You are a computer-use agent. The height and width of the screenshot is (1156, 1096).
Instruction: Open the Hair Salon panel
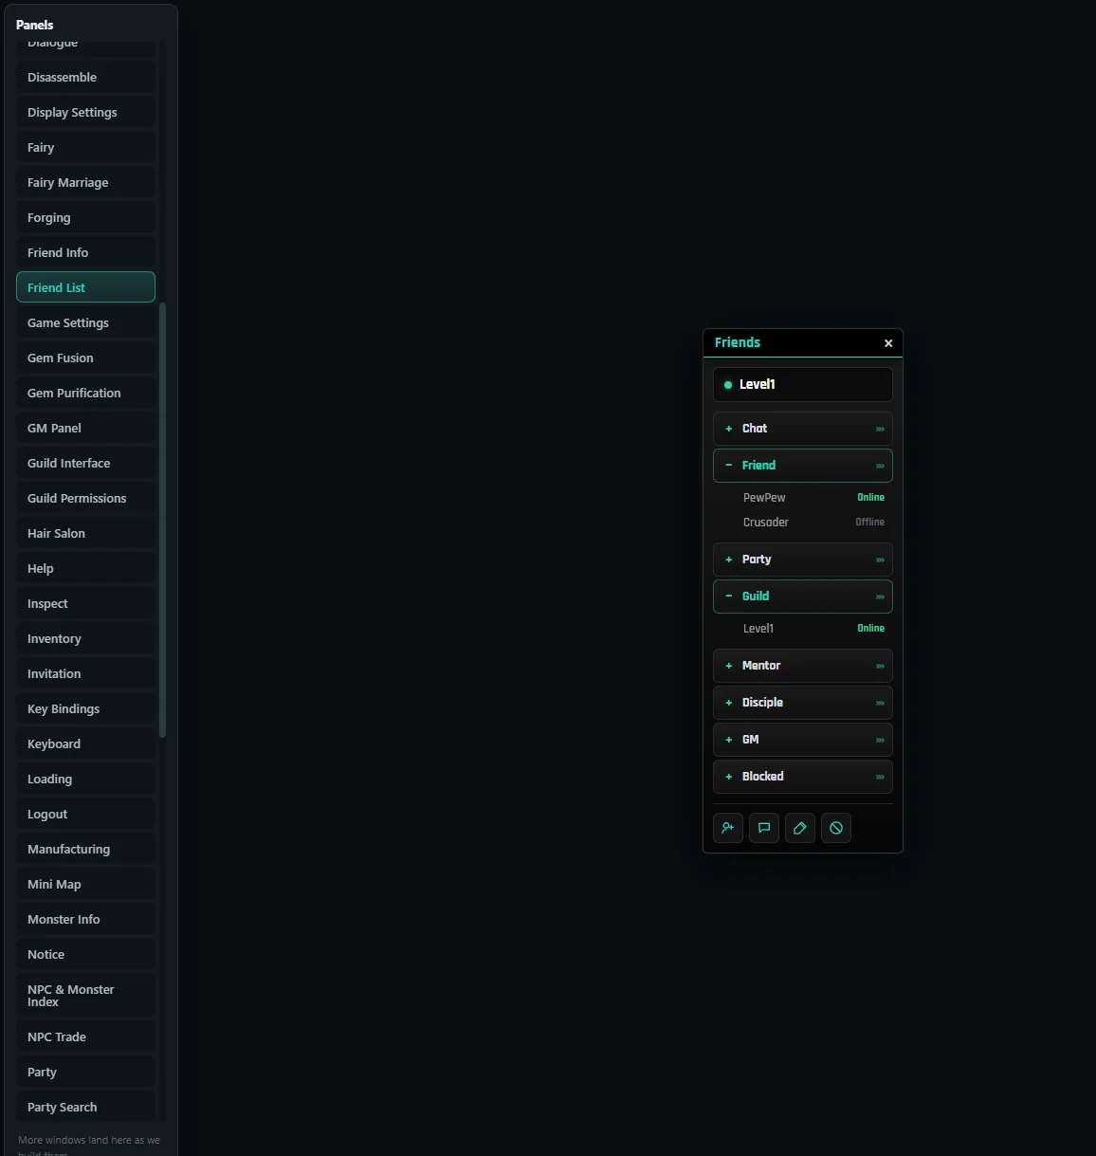click(x=85, y=533)
